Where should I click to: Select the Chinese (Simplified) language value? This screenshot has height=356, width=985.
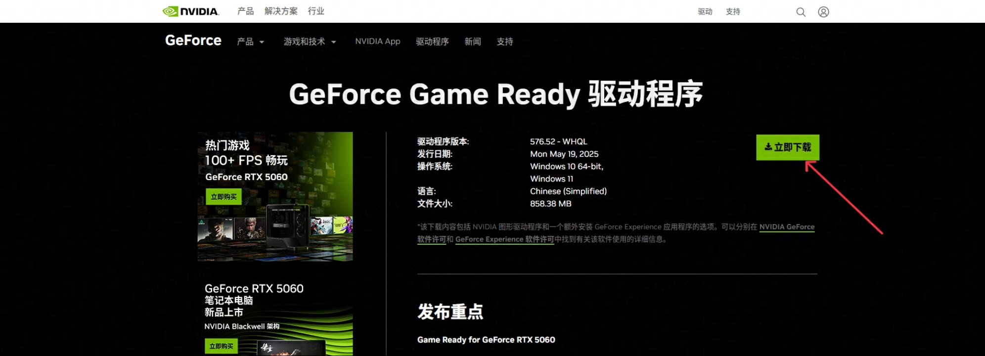click(568, 191)
